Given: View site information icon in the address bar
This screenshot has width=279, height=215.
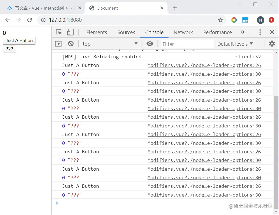Looking at the screenshot, I should pyautogui.click(x=43, y=20).
